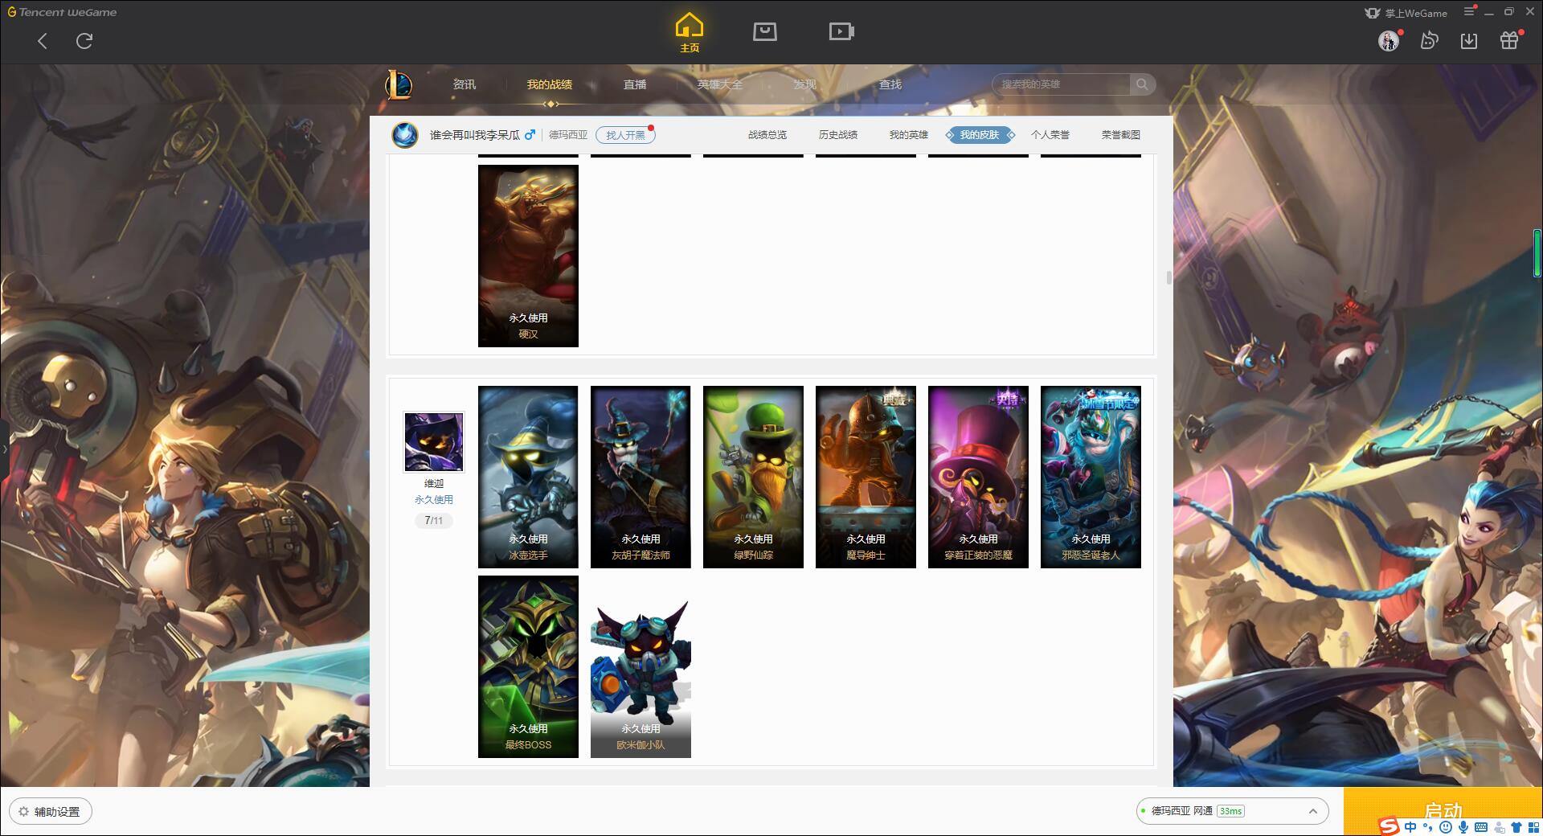Click the 33ms latency indicator

tap(1230, 811)
